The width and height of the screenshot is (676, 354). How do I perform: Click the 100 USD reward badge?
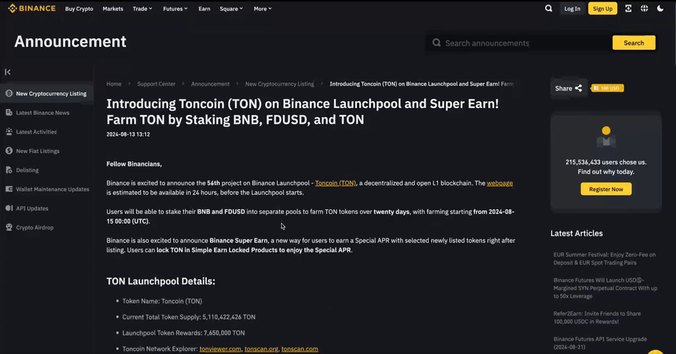pyautogui.click(x=607, y=88)
